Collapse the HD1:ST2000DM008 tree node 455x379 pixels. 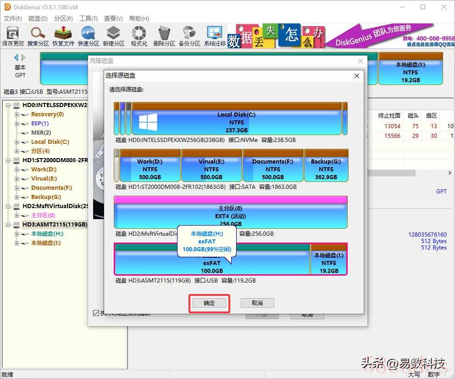click(8, 160)
